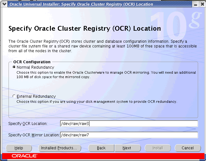The height and width of the screenshot is (161, 206).
Task: Click into the OCR Mirror Location field
Action: (129, 135)
